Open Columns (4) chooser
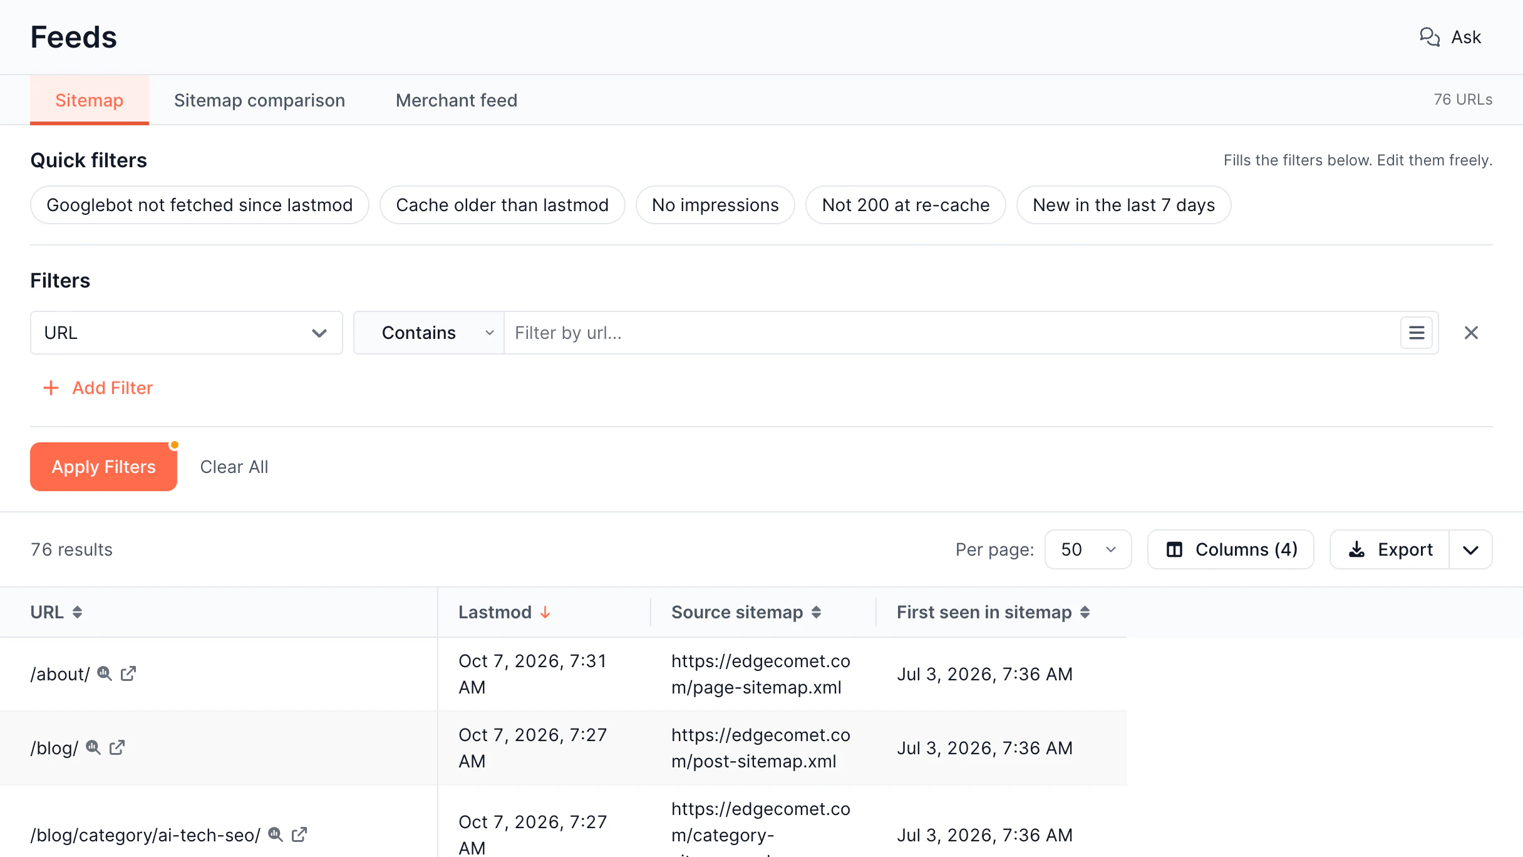Viewport: 1523px width, 857px height. pos(1231,549)
